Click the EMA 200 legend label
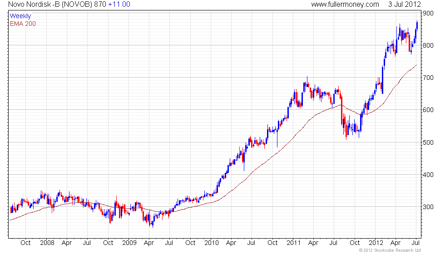Screen dimensions: 445x254 23,24
